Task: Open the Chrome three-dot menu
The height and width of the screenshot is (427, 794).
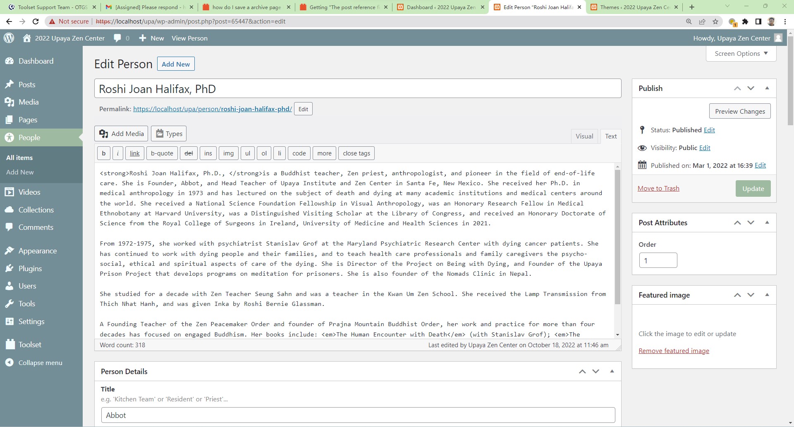Action: point(785,21)
